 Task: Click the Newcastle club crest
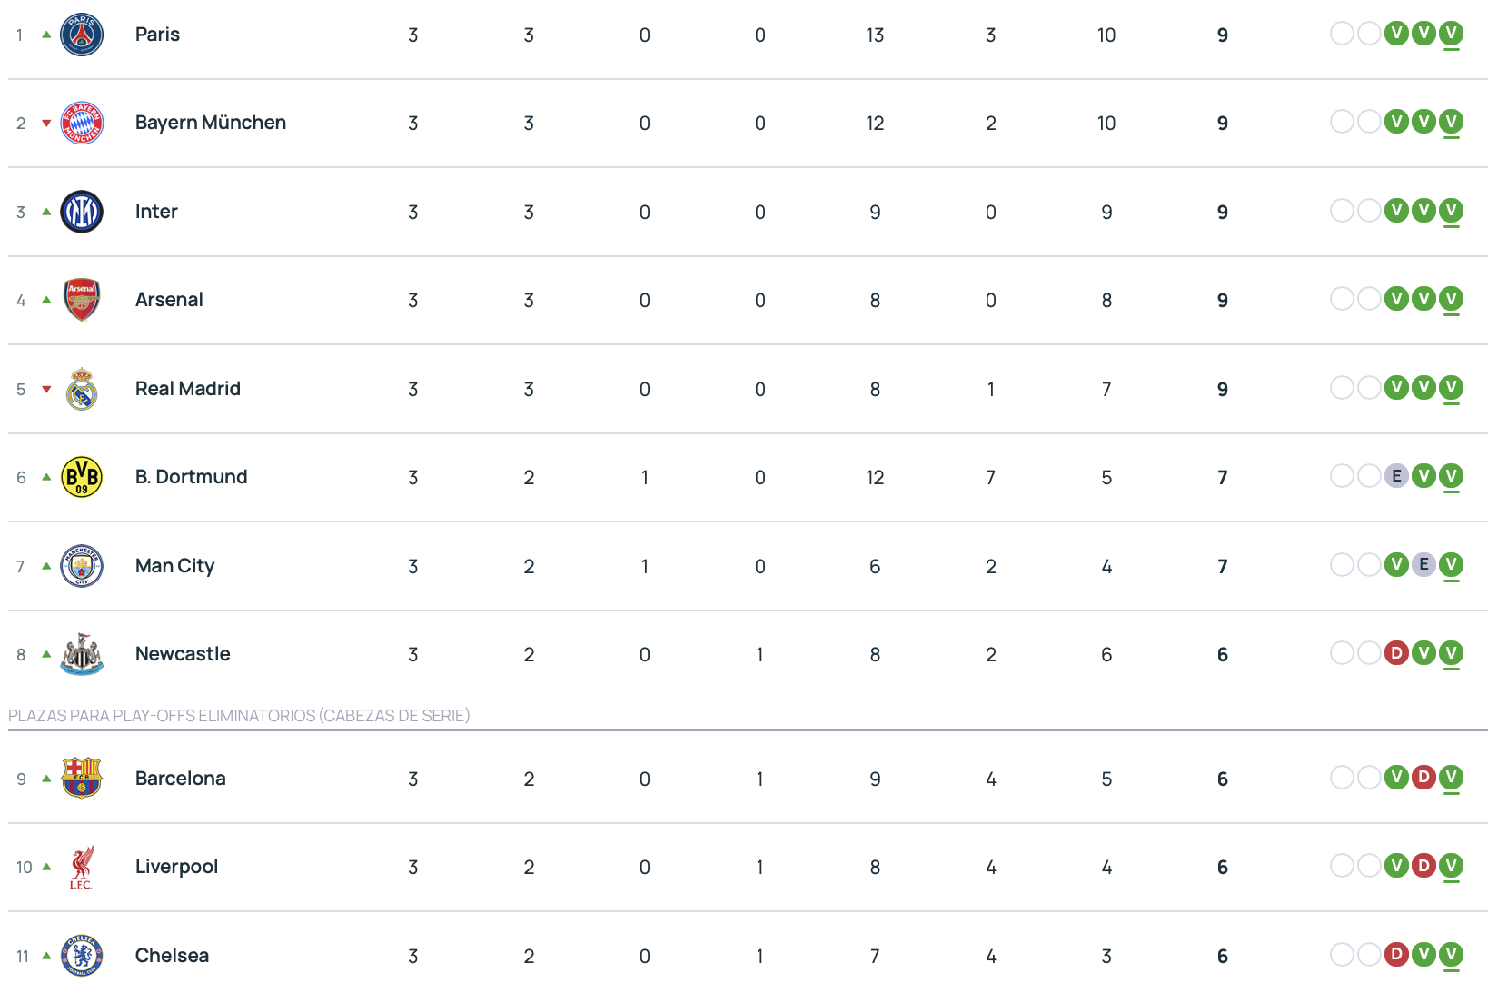(x=82, y=654)
